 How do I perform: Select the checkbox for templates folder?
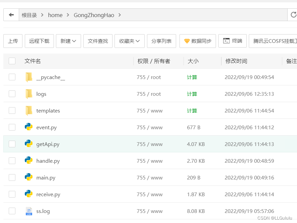[x=12, y=110]
